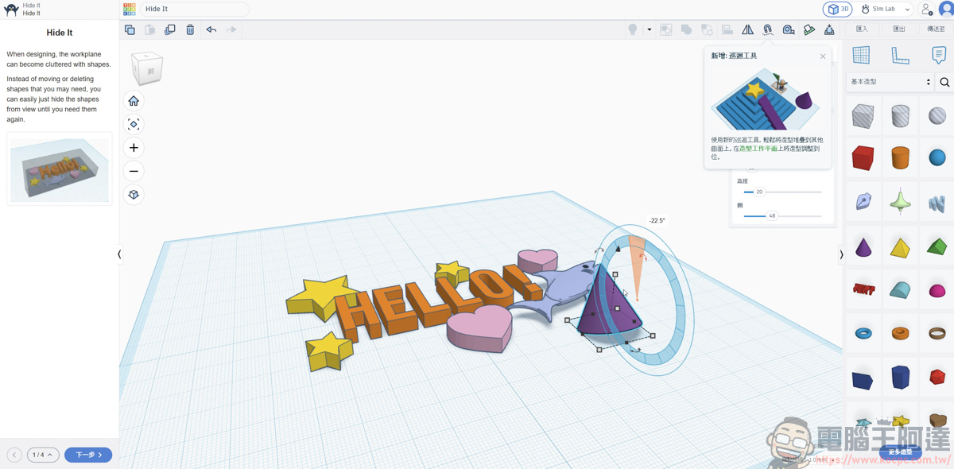The image size is (954, 469).
Task: Select the yellow Pyramid shape
Action: pos(900,247)
